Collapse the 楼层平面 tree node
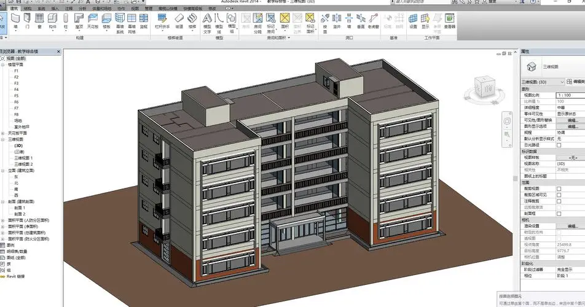Image resolution: width=585 pixels, height=307 pixels. tap(3, 64)
